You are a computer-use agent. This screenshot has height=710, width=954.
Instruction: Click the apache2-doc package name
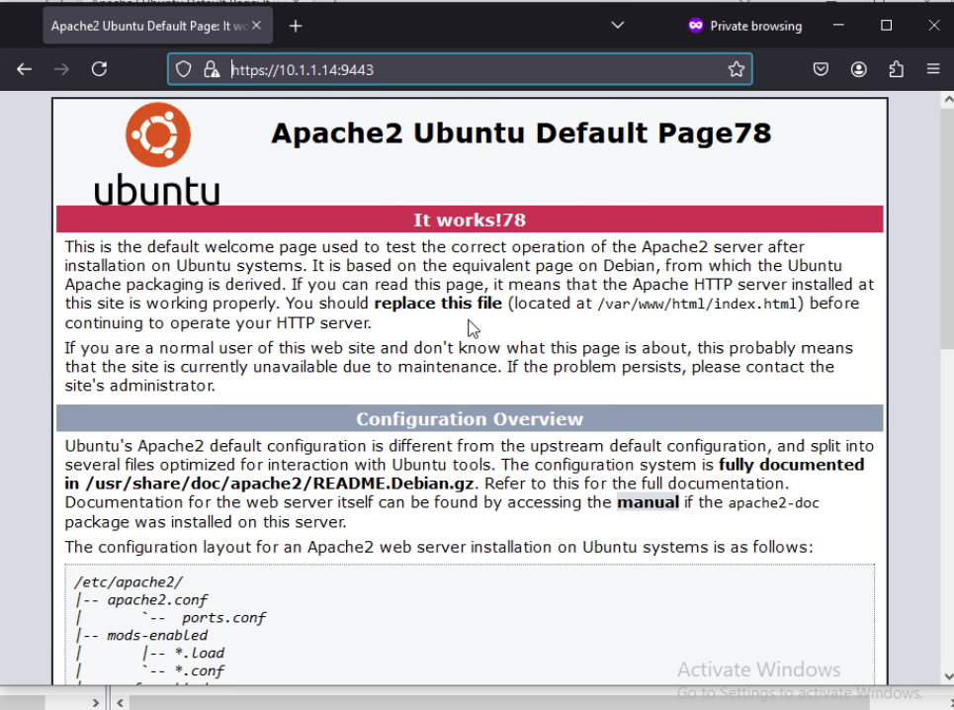click(x=774, y=503)
